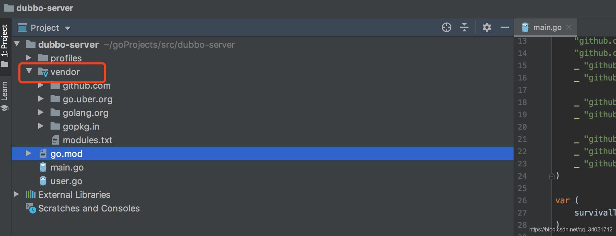Viewport: 616px width, 236px height.
Task: Open the 1: Project tool window tab
Action: coord(4,41)
